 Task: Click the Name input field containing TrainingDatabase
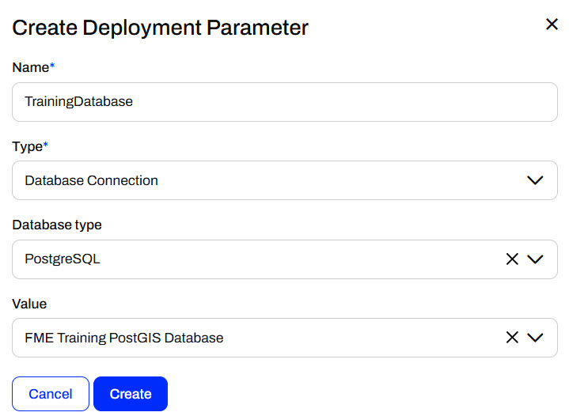(285, 102)
